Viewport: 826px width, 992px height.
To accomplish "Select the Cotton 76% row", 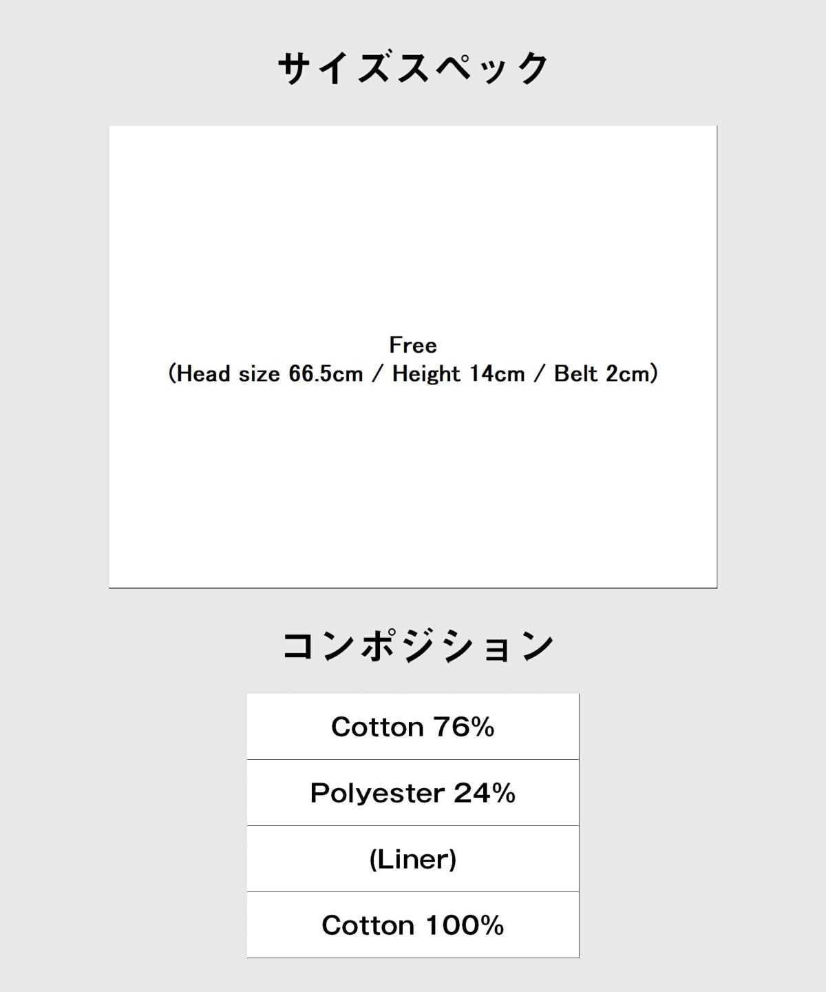I will (x=413, y=727).
